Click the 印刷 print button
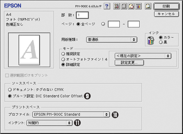The image size is (183, 134). point(166,6)
